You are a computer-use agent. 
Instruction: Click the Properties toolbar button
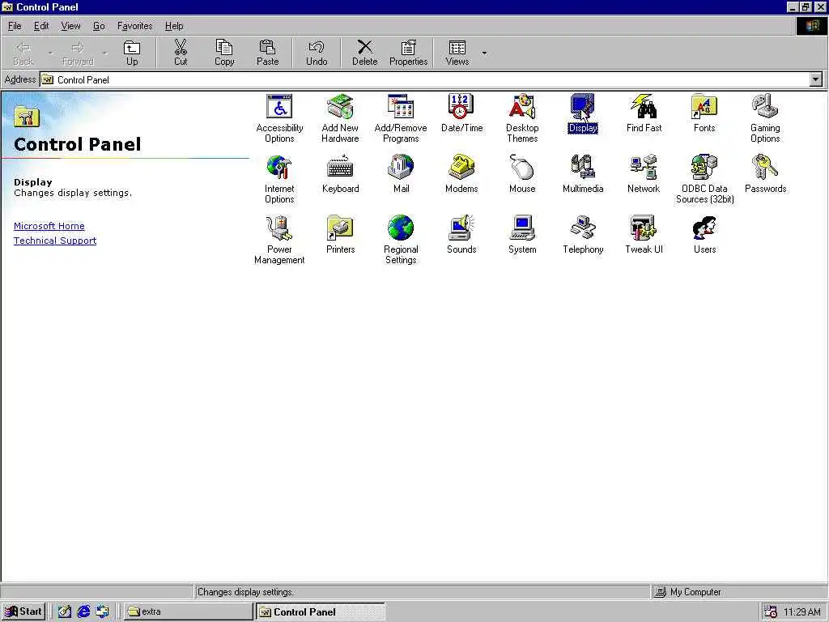pyautogui.click(x=408, y=53)
